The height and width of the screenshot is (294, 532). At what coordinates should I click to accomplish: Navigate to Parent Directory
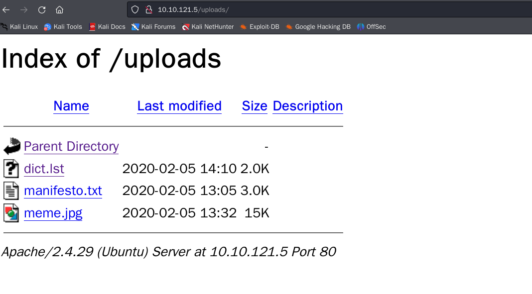click(71, 146)
